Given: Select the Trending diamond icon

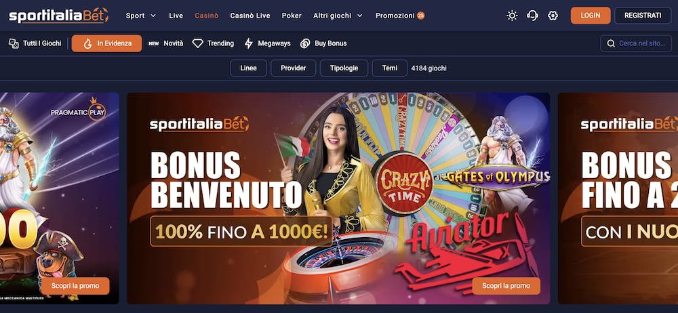Looking at the screenshot, I should click(x=197, y=43).
